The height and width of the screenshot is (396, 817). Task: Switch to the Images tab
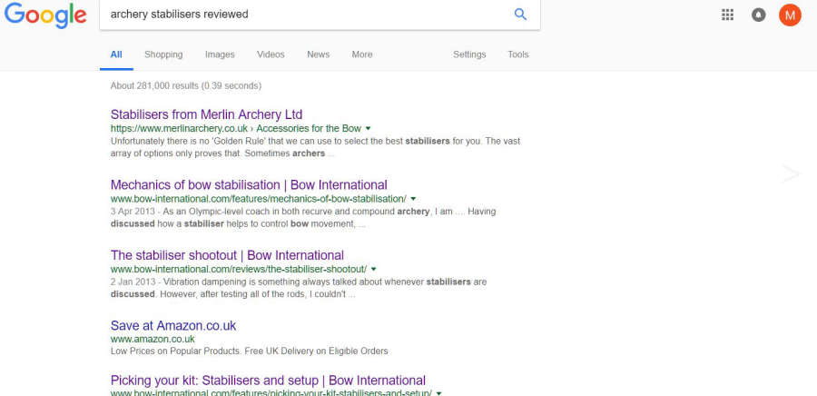tap(220, 54)
